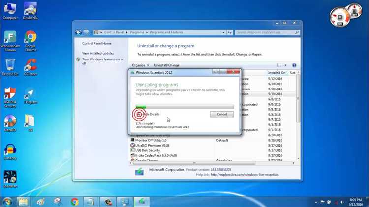Click the Show desktop strip
Viewport: 369px width, 207px height.
pyautogui.click(x=368, y=202)
